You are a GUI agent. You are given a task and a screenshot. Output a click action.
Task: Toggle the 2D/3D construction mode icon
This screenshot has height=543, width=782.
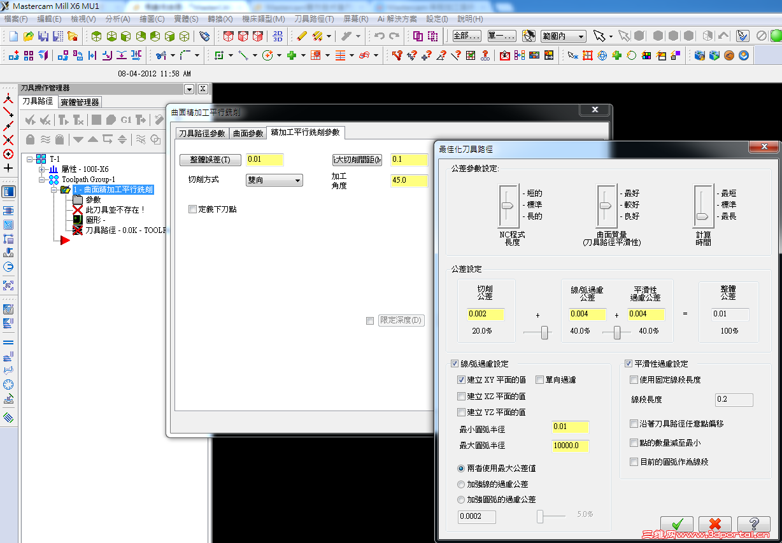pos(278,36)
